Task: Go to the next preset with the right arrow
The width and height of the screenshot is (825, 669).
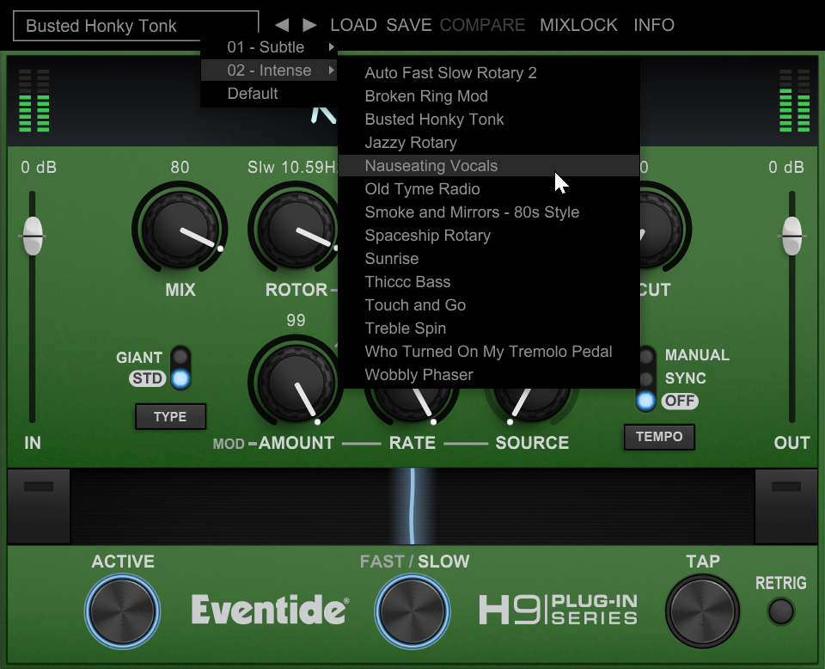Action: [309, 25]
